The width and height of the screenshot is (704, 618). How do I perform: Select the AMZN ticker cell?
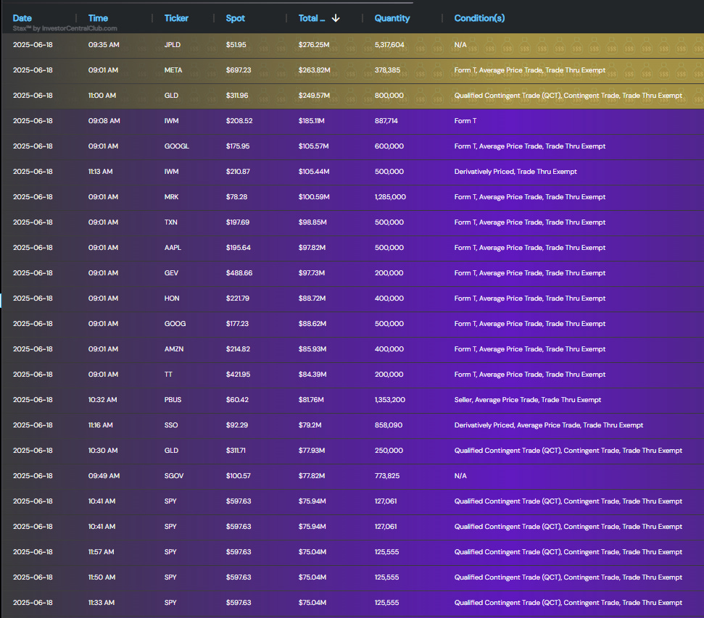(x=174, y=349)
